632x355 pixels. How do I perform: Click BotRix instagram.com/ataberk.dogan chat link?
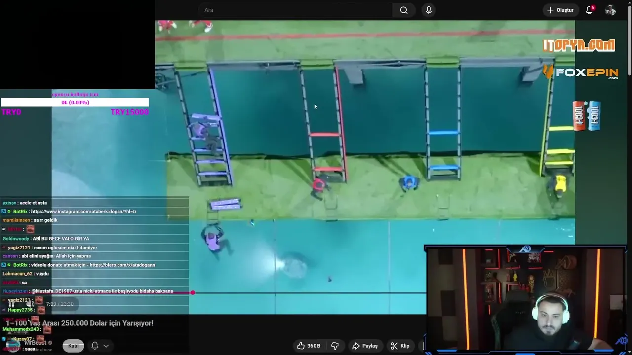[x=83, y=212]
